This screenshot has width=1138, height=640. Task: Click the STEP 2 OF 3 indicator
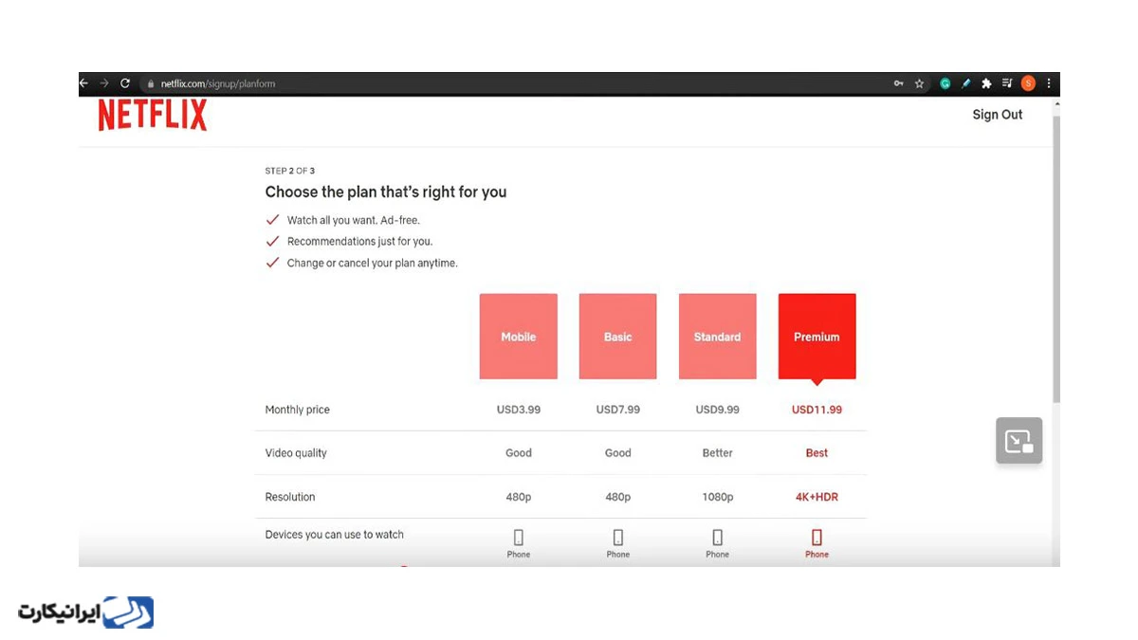[x=290, y=171]
